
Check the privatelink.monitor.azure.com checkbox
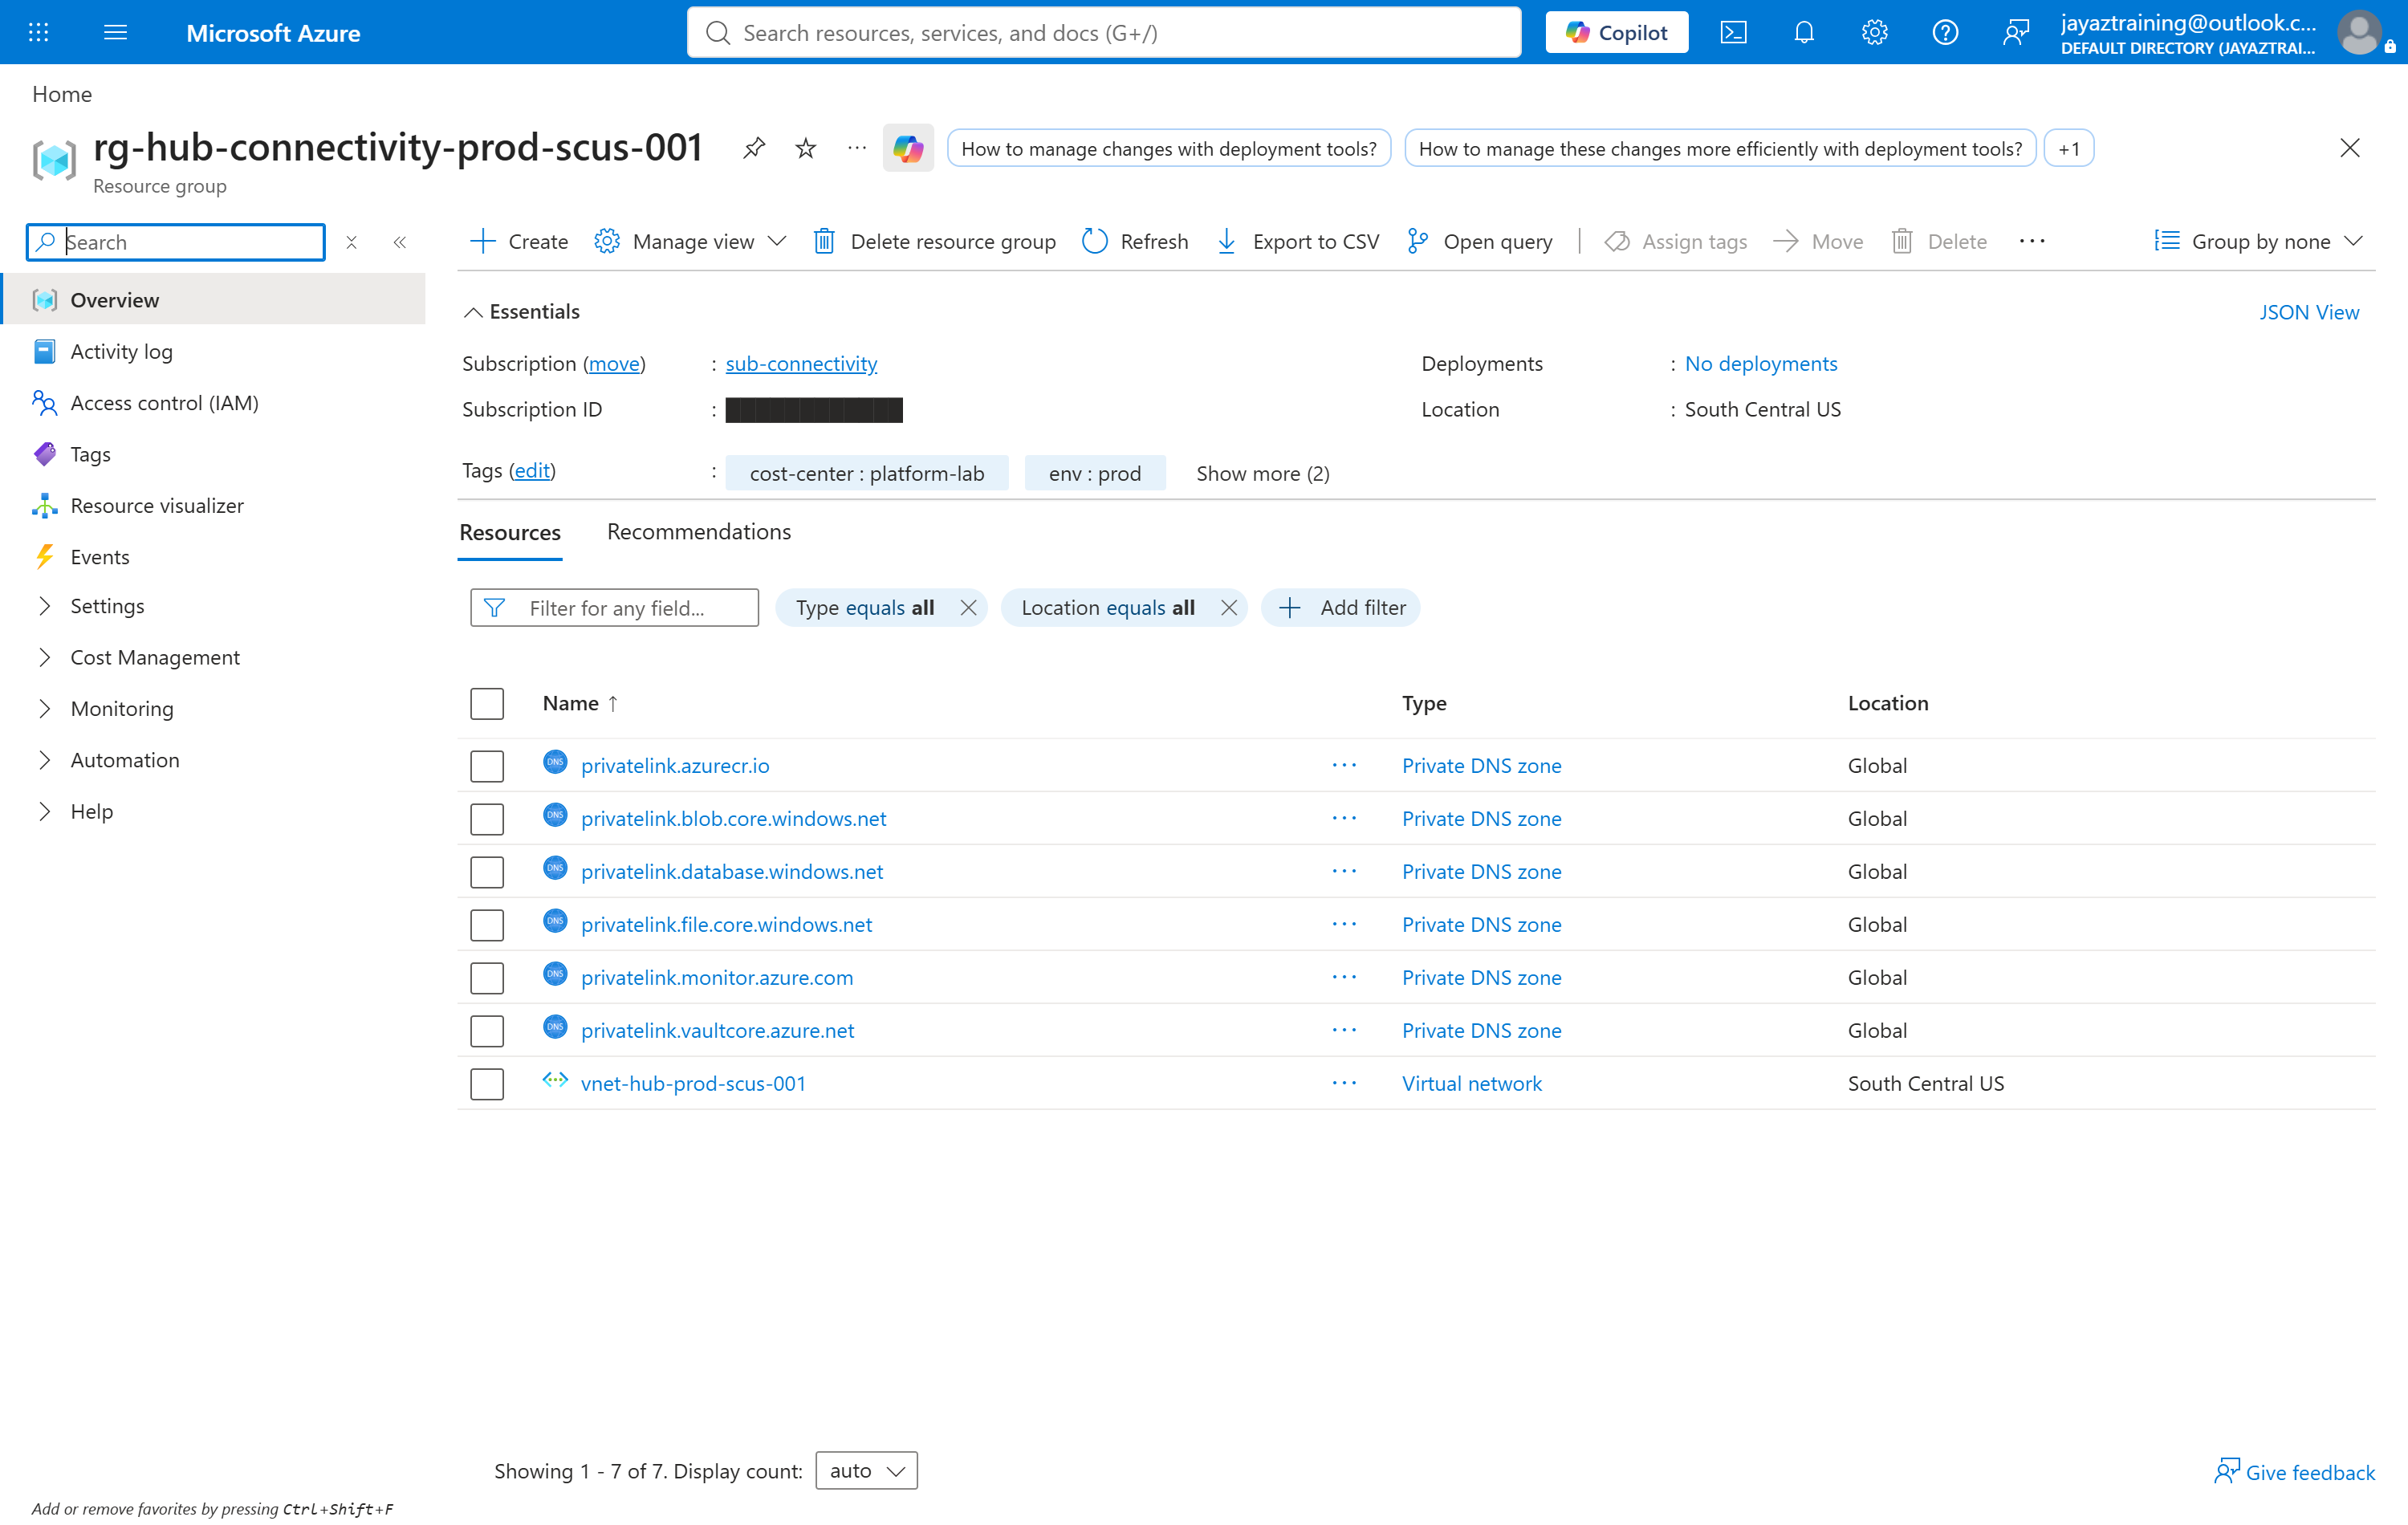coord(487,978)
